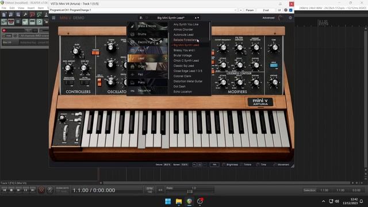Click the REAPER taskbar icon
This screenshot has width=368, height=207.
(x=189, y=201)
